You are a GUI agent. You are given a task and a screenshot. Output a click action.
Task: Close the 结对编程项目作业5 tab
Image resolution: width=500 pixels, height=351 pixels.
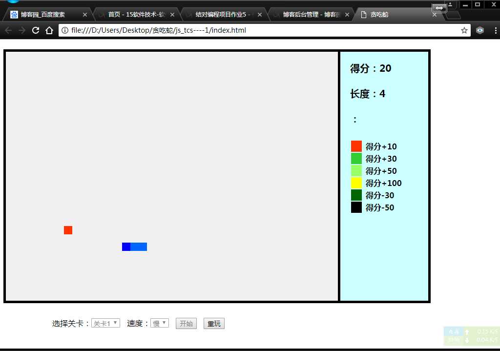click(x=260, y=15)
